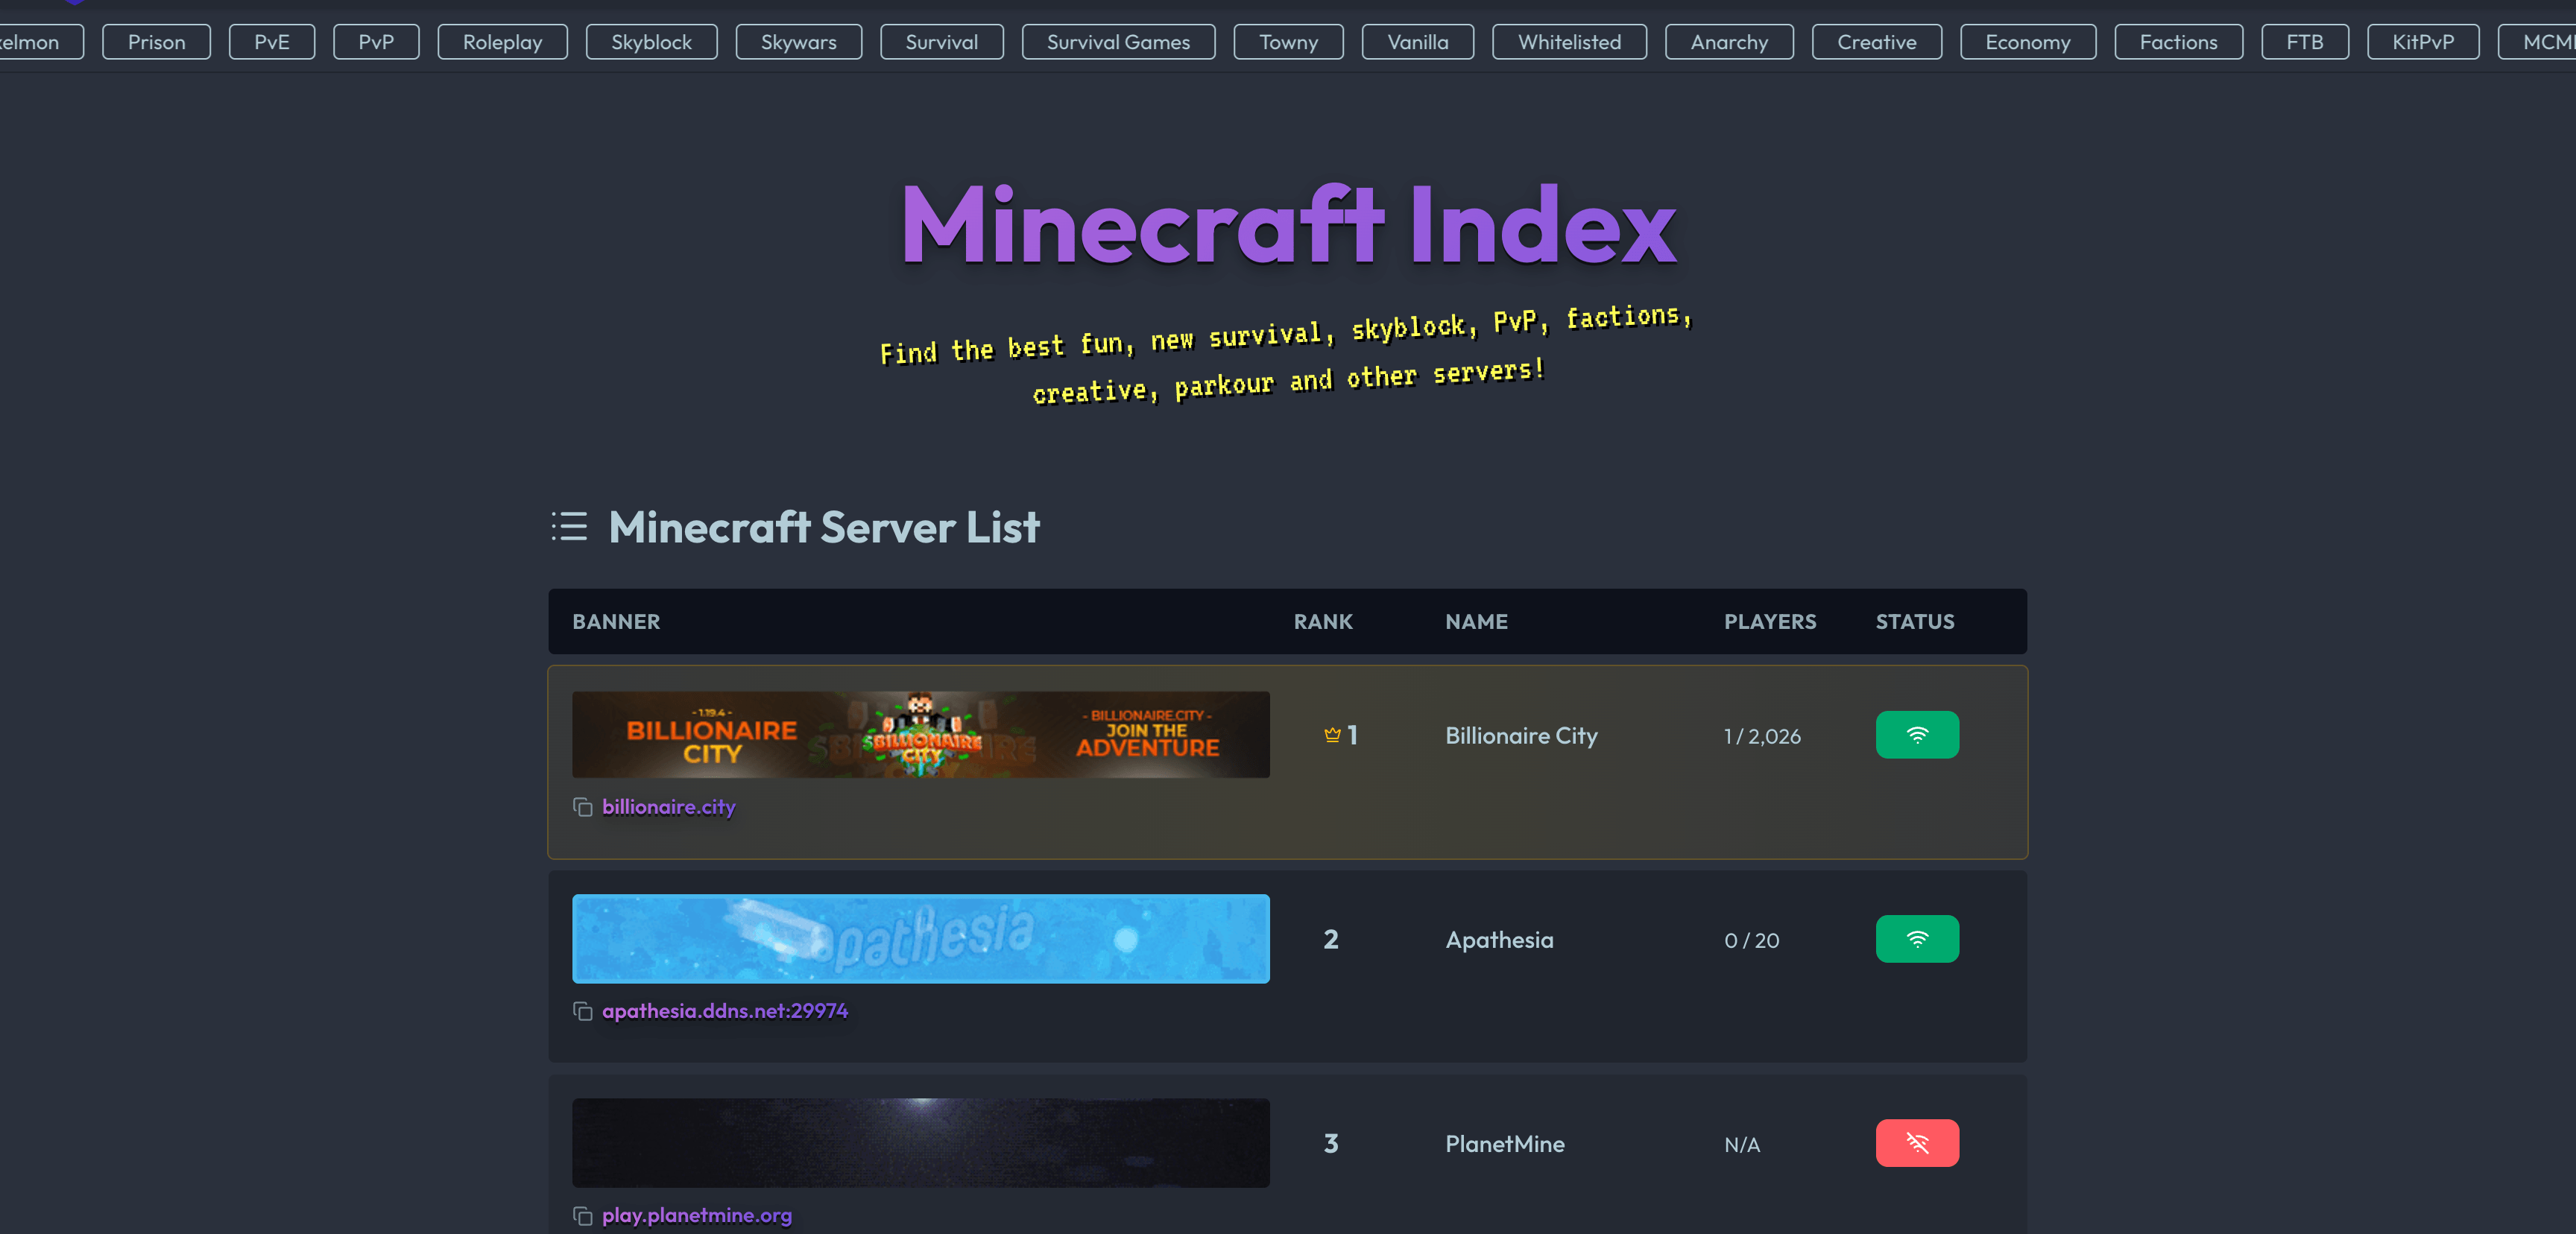The height and width of the screenshot is (1234, 2576).
Task: Select the Prison category tag
Action: (157, 42)
